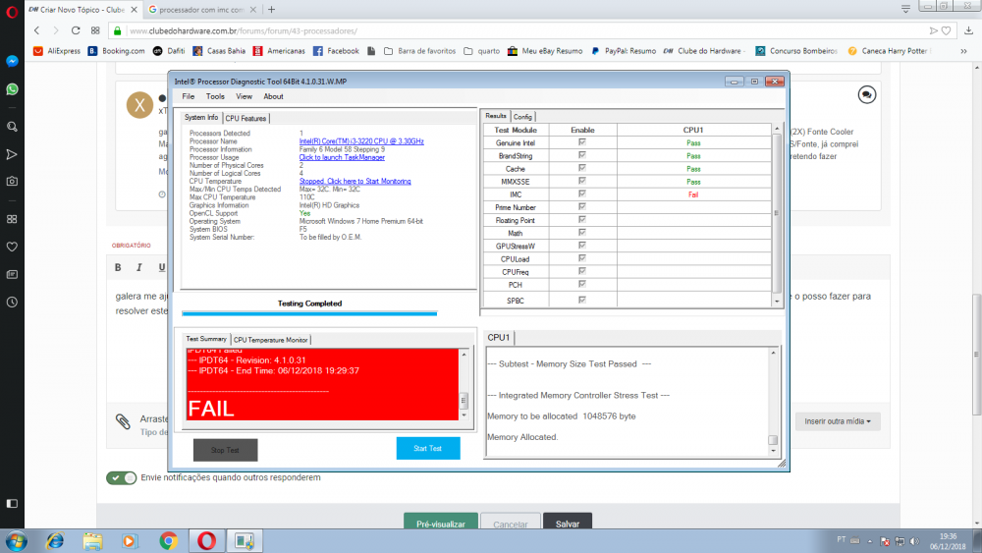The width and height of the screenshot is (982, 553).
Task: Toggle the IMC test enable checkbox
Action: [582, 195]
